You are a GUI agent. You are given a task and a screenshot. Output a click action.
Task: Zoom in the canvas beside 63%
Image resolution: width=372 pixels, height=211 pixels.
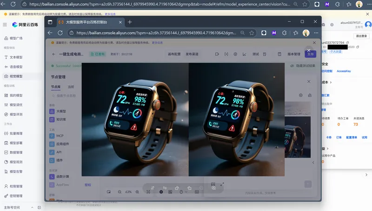coord(137,192)
